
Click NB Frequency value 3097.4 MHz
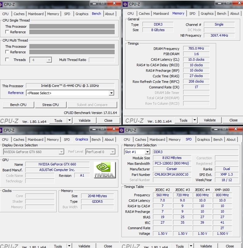pyautogui.click(x=219, y=35)
